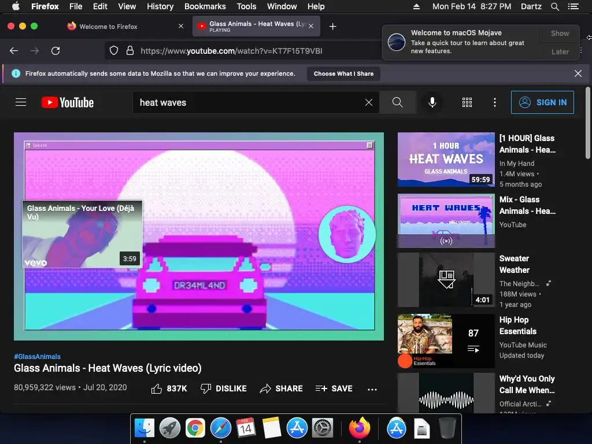View site security lock information
This screenshot has width=592, height=444.
[x=130, y=51]
